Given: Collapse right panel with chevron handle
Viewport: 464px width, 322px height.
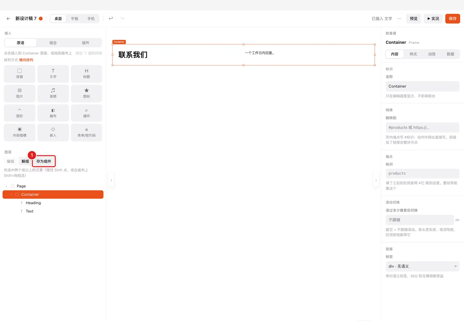Looking at the screenshot, I should pos(376,180).
